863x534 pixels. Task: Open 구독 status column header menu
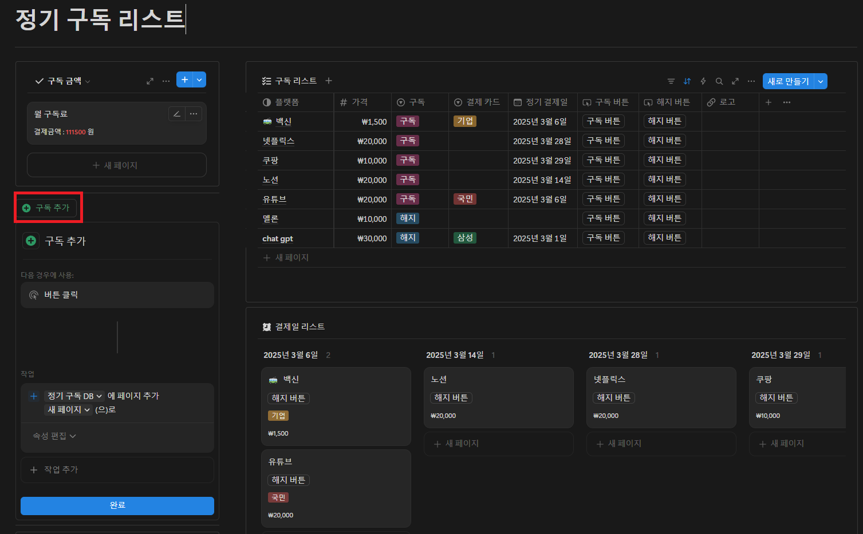pos(420,102)
